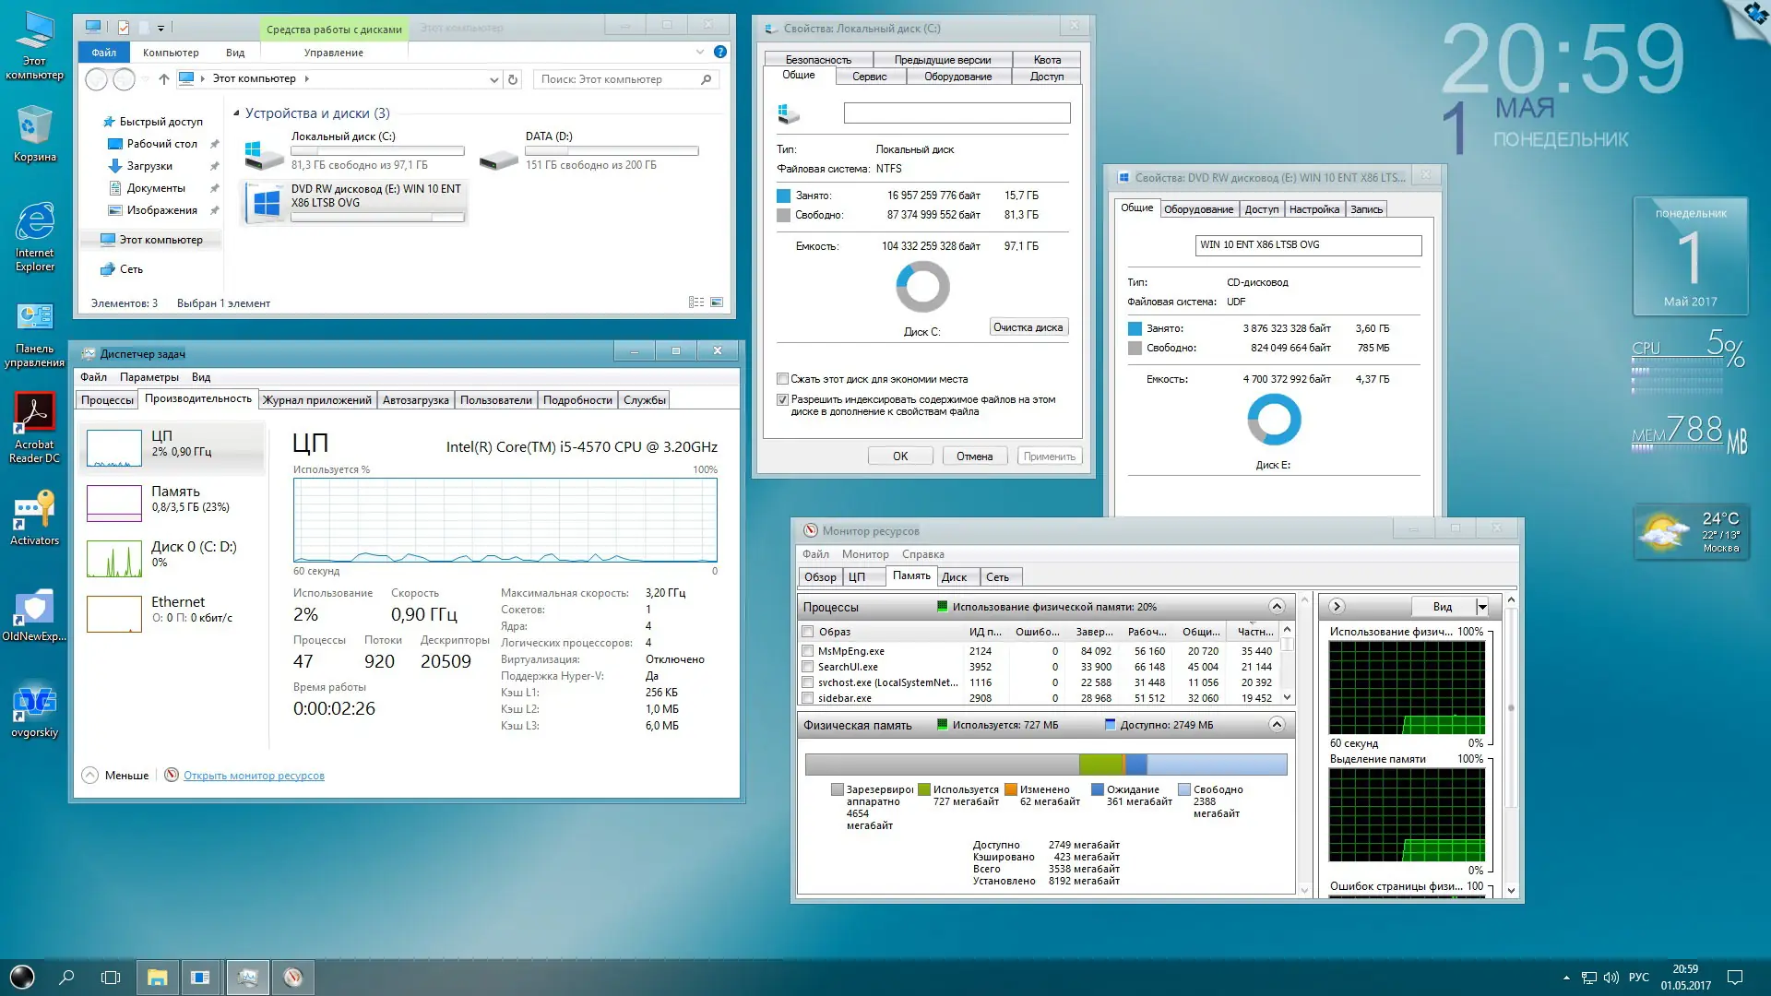The height and width of the screenshot is (996, 1771).
Task: Click the volume icon in system tray
Action: tap(1611, 978)
